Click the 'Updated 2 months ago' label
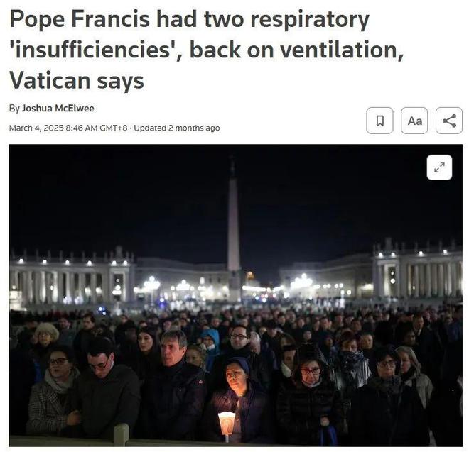Screen dimensions: 469x452 pos(177,128)
